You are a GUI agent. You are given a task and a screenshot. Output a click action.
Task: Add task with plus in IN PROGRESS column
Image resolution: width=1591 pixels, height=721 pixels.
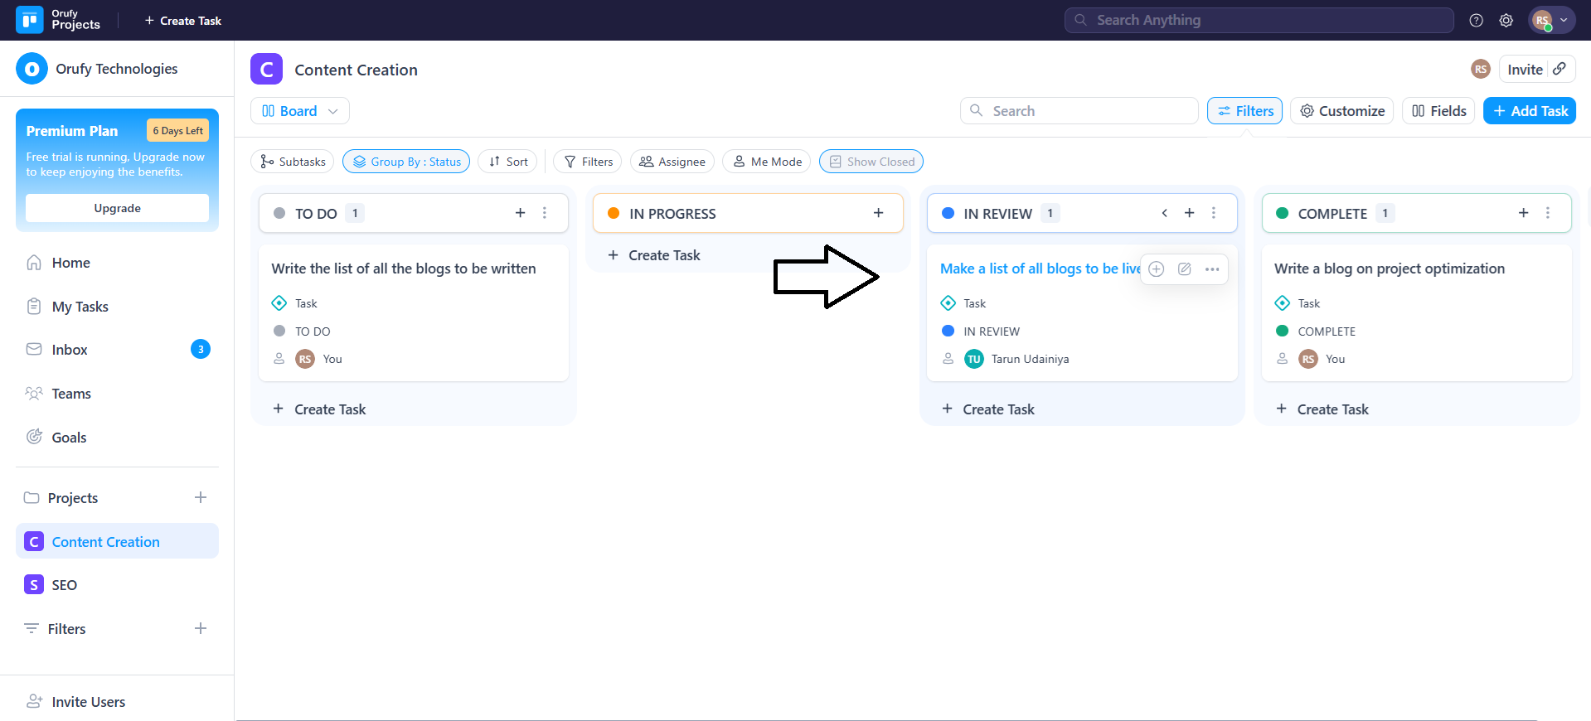[x=878, y=213]
